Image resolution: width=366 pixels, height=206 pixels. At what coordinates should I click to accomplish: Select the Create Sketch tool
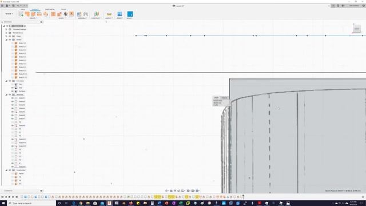(21, 14)
